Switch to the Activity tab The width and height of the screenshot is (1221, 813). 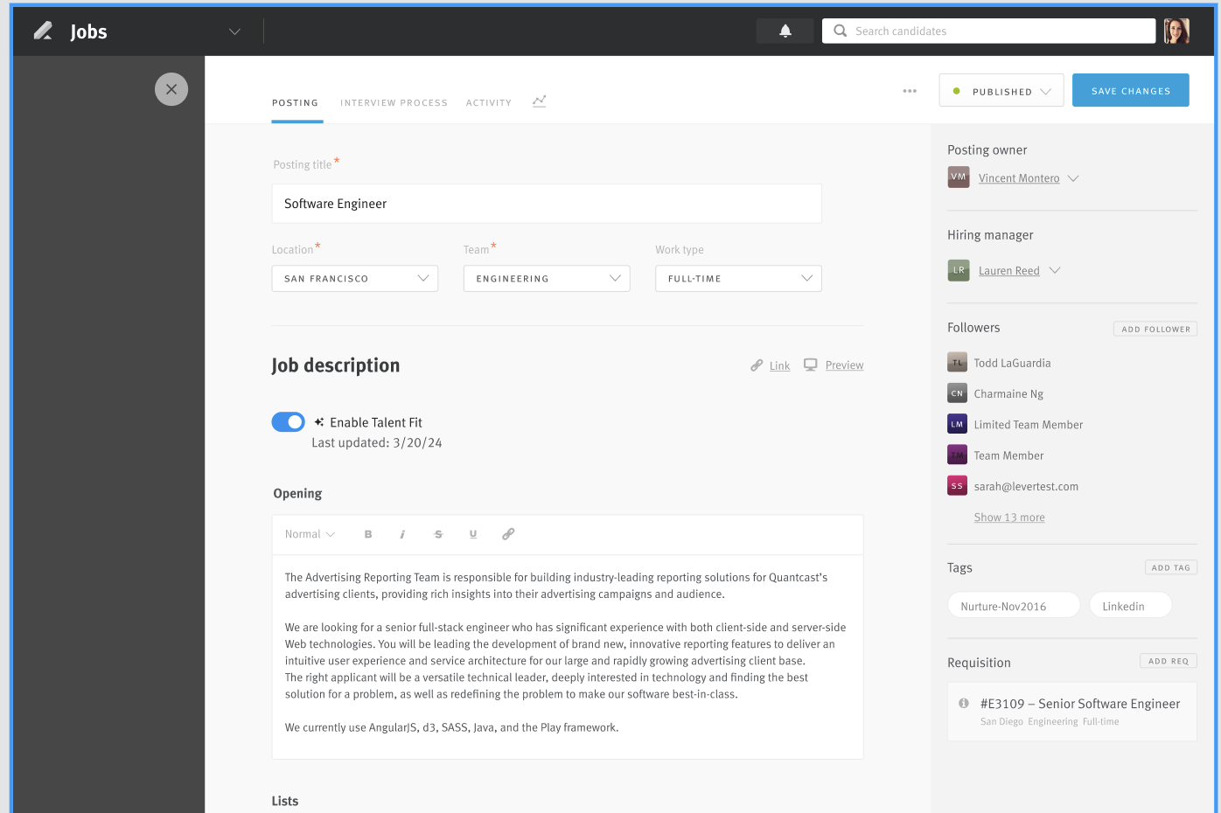click(488, 103)
